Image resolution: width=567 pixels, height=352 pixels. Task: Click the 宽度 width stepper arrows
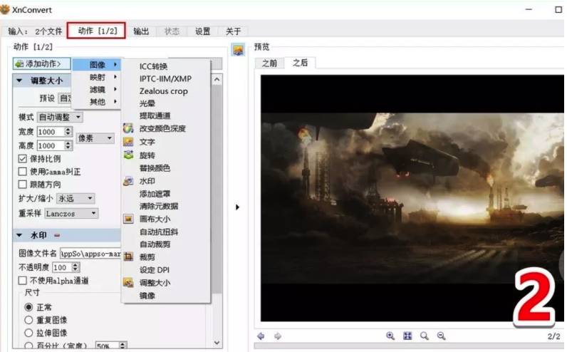[68, 132]
